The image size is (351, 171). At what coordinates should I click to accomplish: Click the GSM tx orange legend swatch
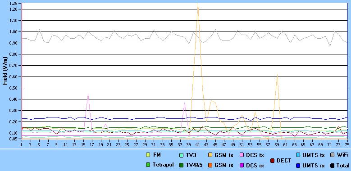[x=210, y=155]
